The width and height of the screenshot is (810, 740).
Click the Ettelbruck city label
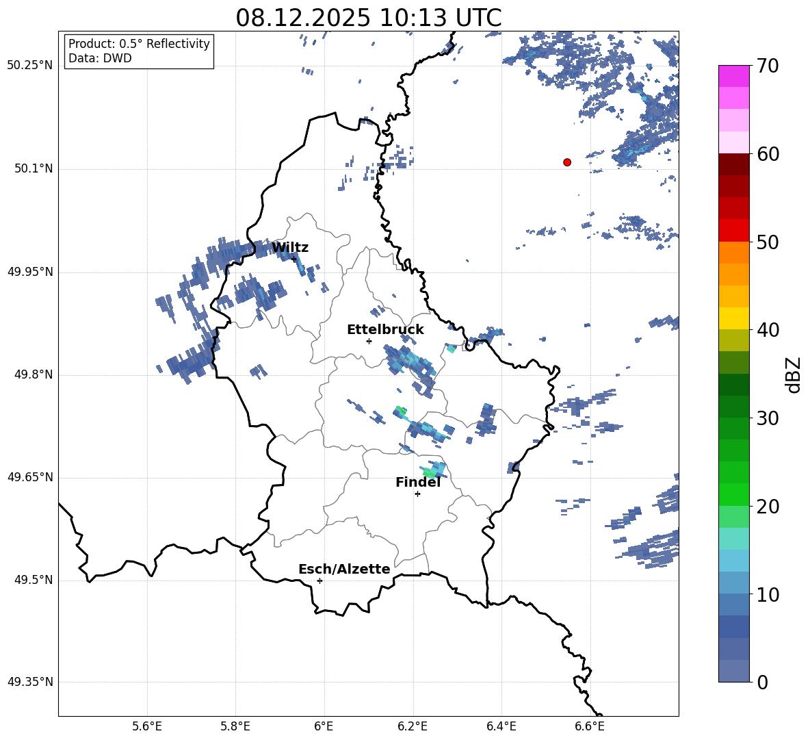tap(385, 330)
